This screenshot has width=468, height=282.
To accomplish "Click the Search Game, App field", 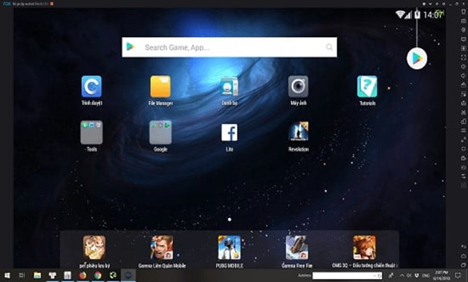I will [x=230, y=47].
